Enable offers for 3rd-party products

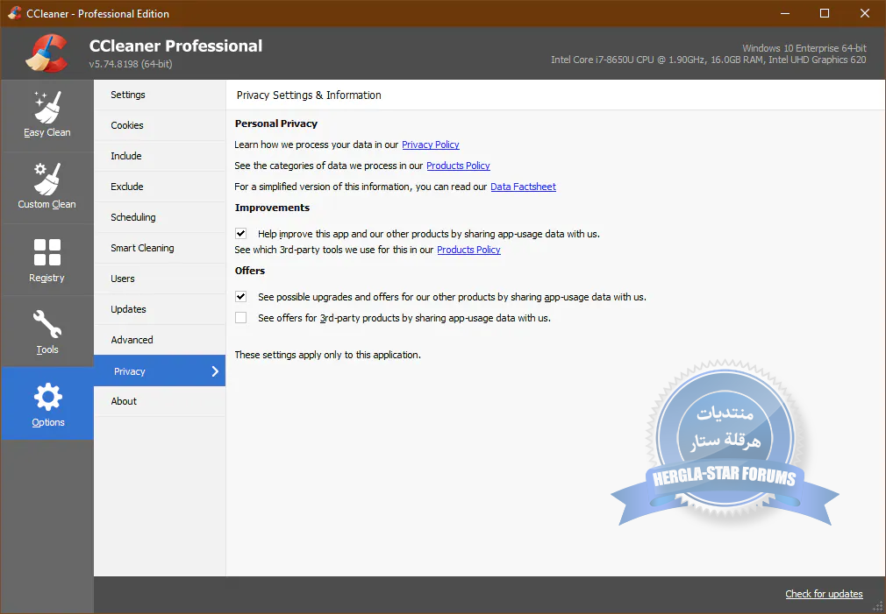click(x=240, y=318)
